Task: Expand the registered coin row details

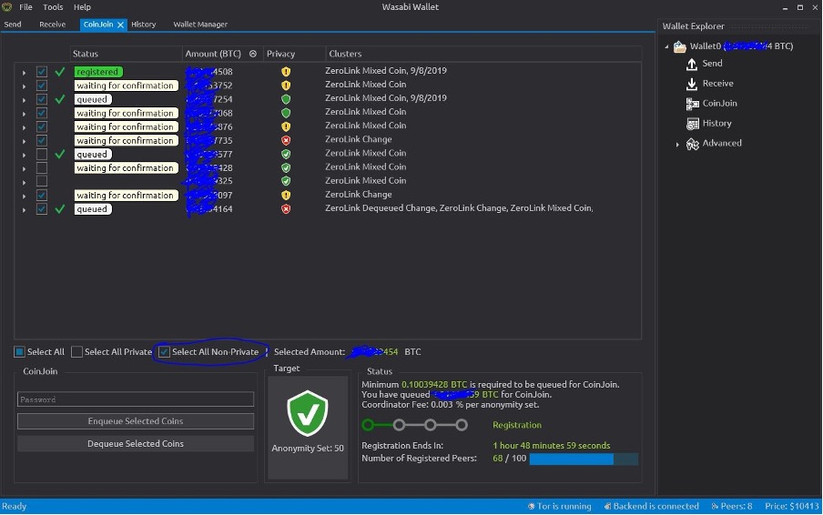Action: pos(24,73)
